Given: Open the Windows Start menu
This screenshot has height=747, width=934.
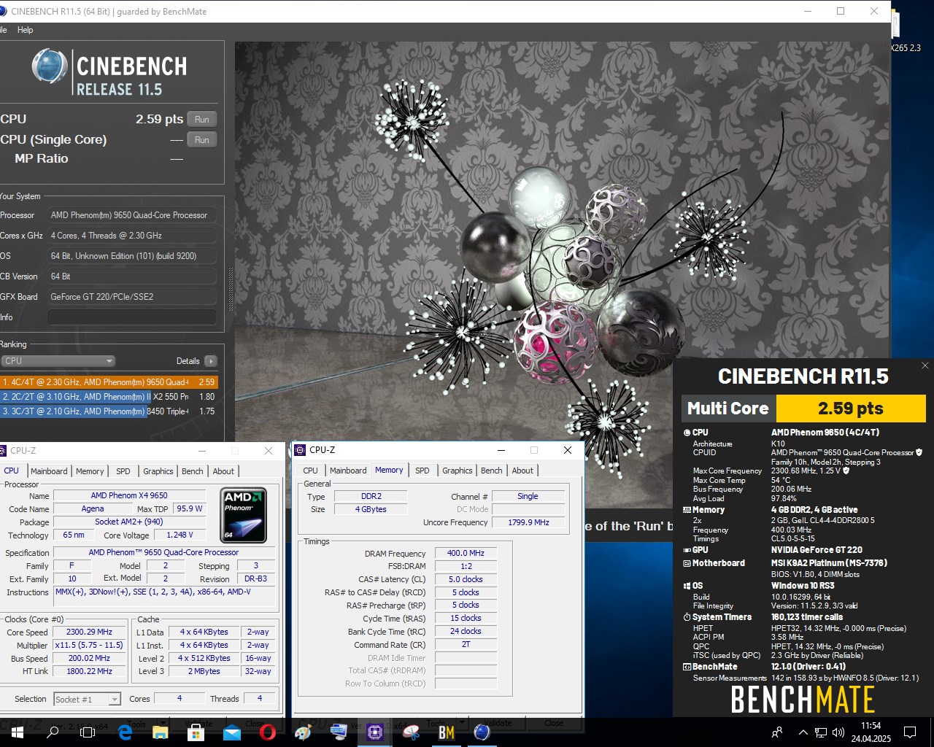Looking at the screenshot, I should 17,732.
